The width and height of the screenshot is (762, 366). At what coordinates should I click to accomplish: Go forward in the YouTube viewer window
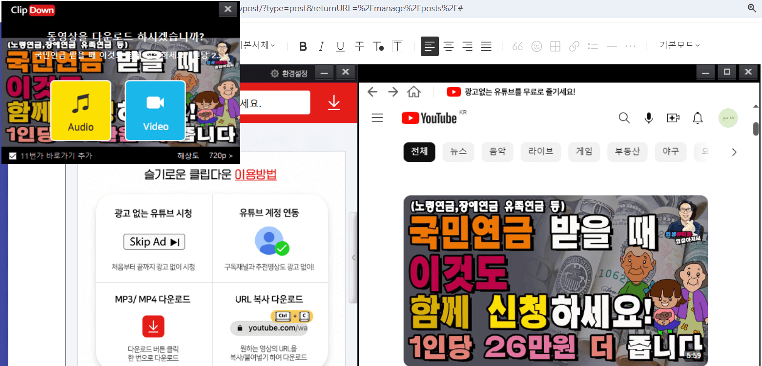pos(393,92)
